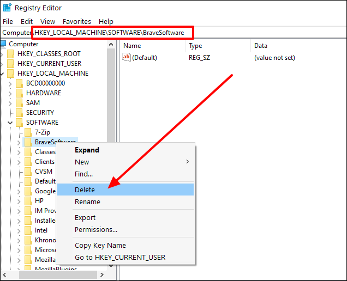Click the SECURITY folder icon
Image resolution: width=347 pixels, height=281 pixels.
point(19,113)
